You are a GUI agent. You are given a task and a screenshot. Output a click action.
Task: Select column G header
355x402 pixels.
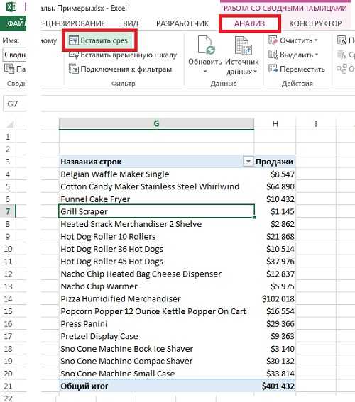(x=156, y=123)
